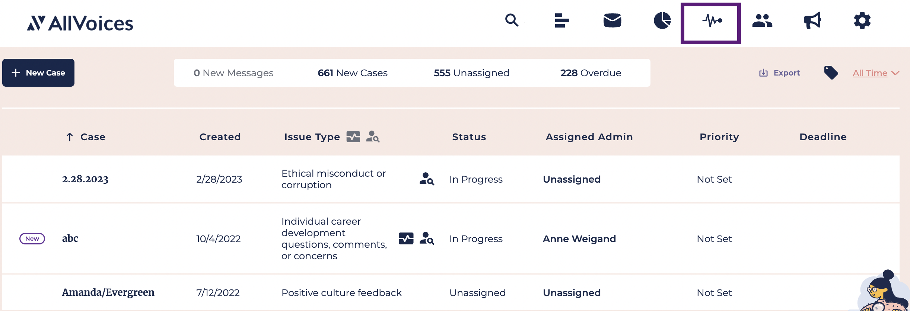Image resolution: width=910 pixels, height=311 pixels.
Task: Toggle pulse filter beside Issue Type header
Action: [x=353, y=137]
